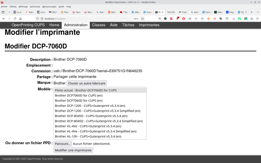Select 'Brother DCP-8045D - CUPS+Gutenprint v5.3.4 (en)'
261x163 pixels.
coord(100,116)
